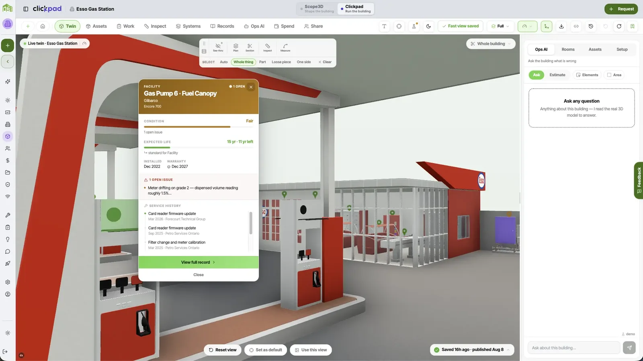Screen dimensions: 643x361
Task: Click the wifi signal icon in left sidebar
Action: pyautogui.click(x=8, y=197)
